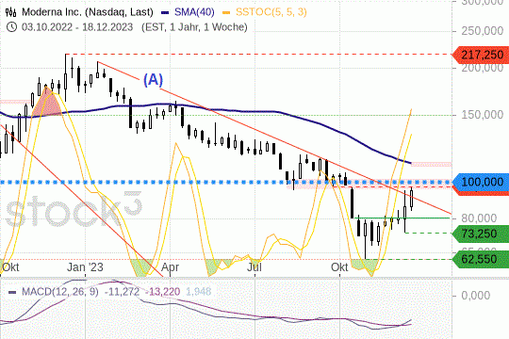The height and width of the screenshot is (339, 509).
Task: Click the Moderna Inc. chart title
Action: click(88, 12)
